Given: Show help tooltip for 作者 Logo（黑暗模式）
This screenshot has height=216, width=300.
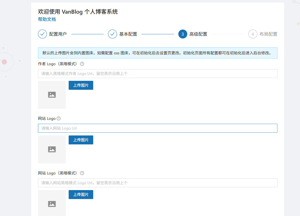Looking at the screenshot, I should tap(82, 64).
